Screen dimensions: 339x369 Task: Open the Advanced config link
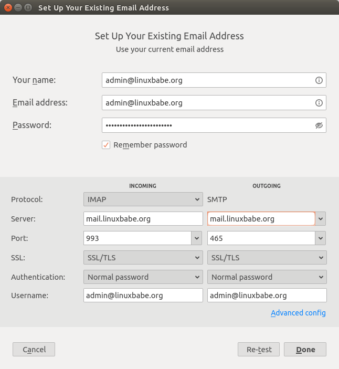[298, 313]
